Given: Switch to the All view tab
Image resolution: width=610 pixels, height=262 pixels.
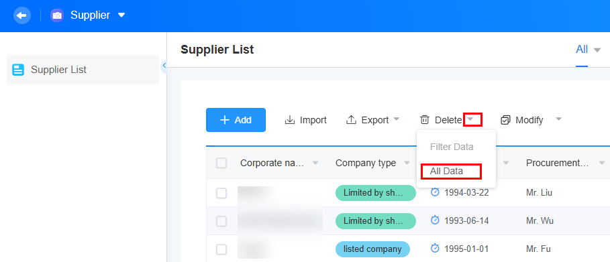Looking at the screenshot, I should (582, 50).
